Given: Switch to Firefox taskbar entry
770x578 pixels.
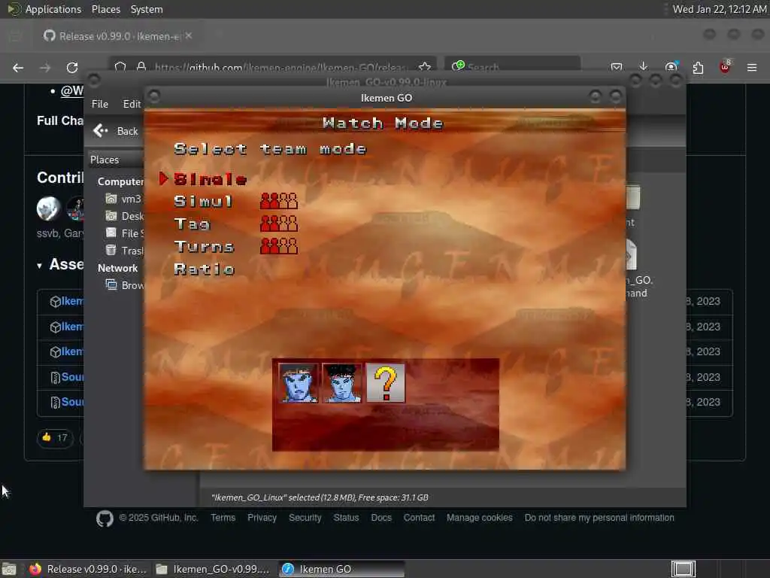Looking at the screenshot, I should coord(87,569).
